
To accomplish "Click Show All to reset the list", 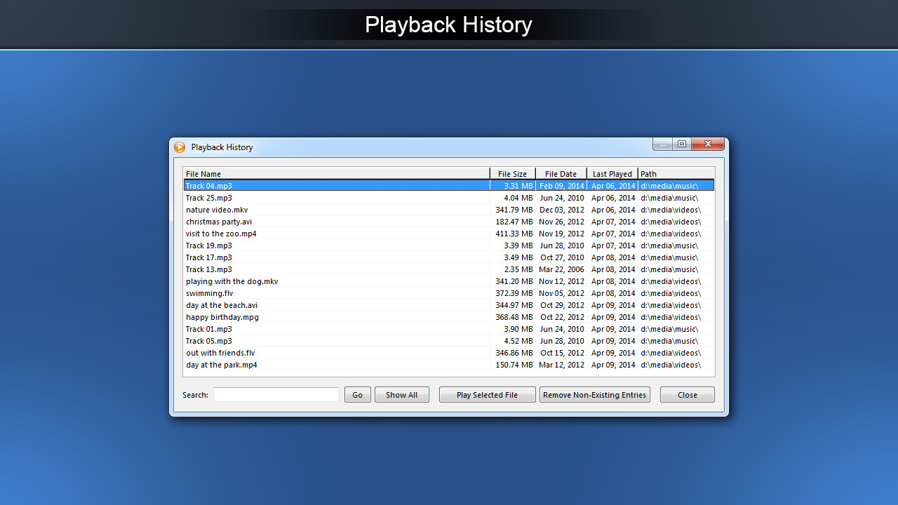I will coord(401,394).
